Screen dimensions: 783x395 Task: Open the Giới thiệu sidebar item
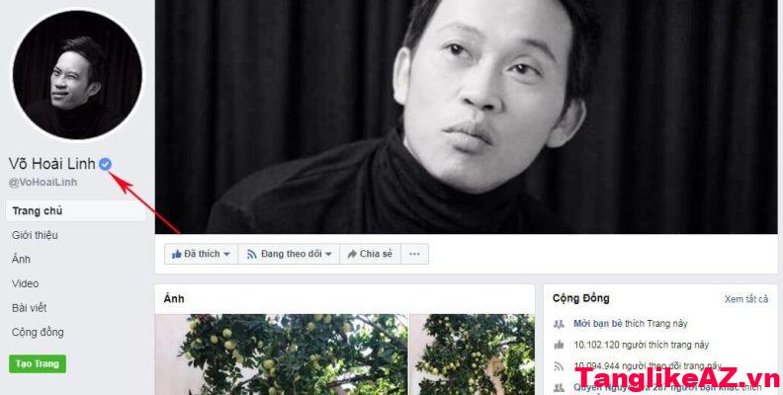35,235
